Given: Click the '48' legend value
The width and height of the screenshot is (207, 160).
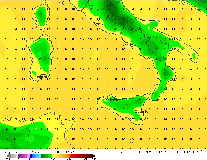Looking at the screenshot, I should (94, 159).
